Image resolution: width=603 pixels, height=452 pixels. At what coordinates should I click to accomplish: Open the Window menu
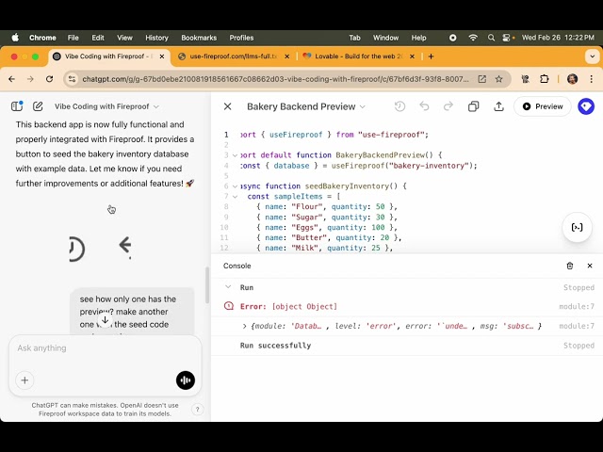(x=385, y=38)
